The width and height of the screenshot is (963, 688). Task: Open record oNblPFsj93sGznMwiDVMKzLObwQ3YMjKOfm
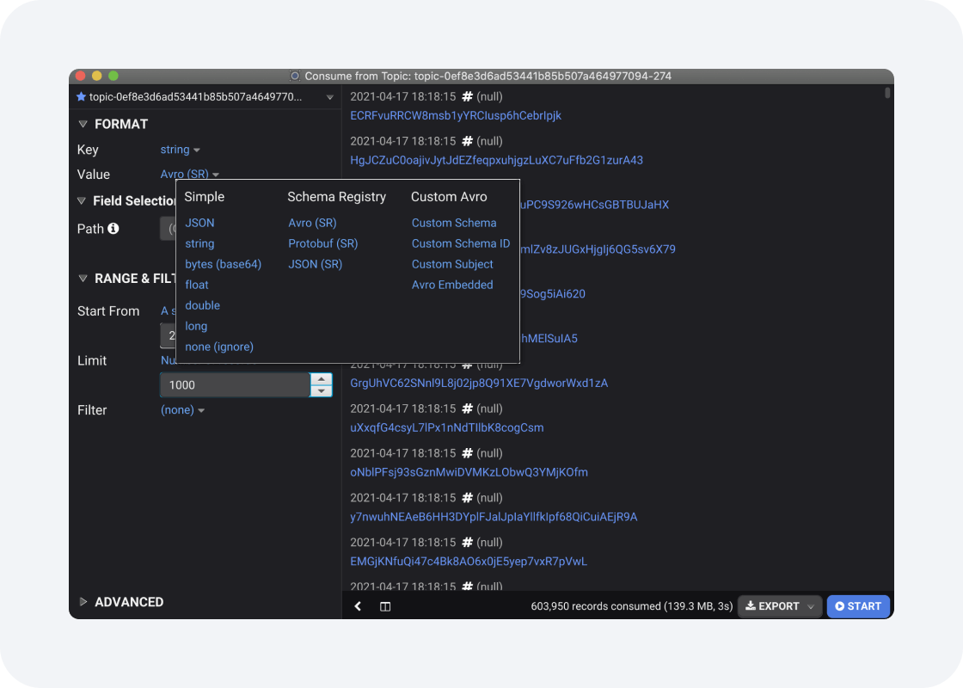469,472
